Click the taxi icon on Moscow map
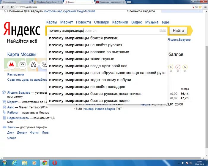208x166 pixels. 22,65
